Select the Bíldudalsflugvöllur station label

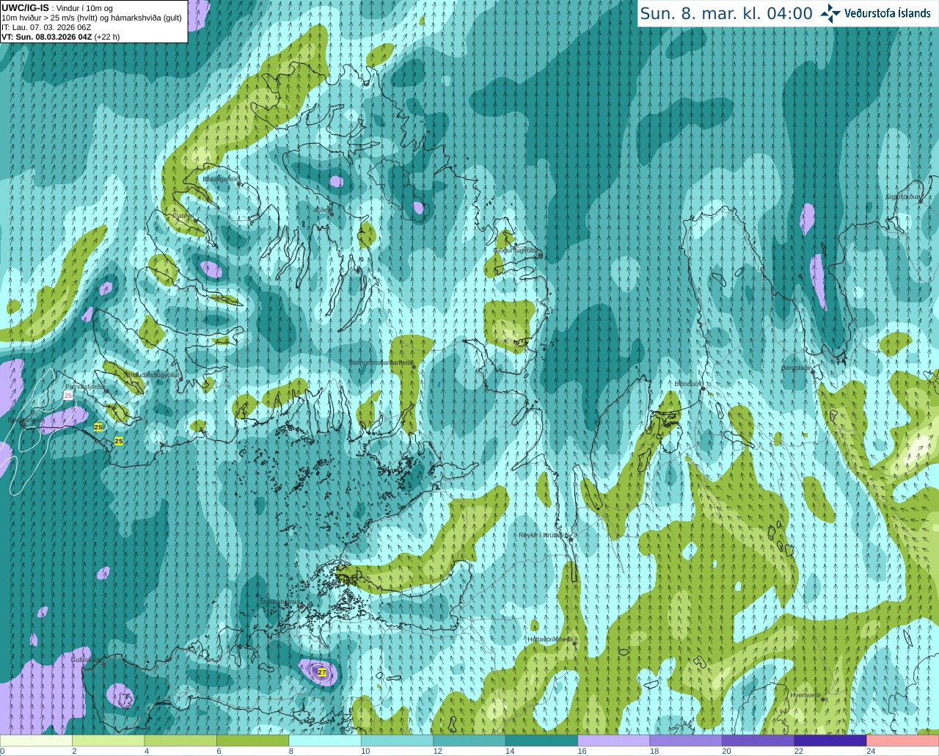(x=151, y=374)
